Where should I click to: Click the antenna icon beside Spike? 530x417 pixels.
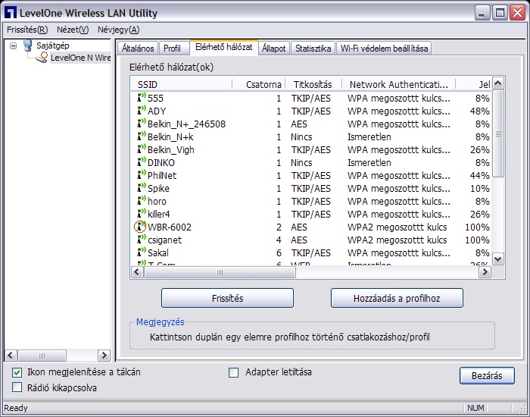142,187
